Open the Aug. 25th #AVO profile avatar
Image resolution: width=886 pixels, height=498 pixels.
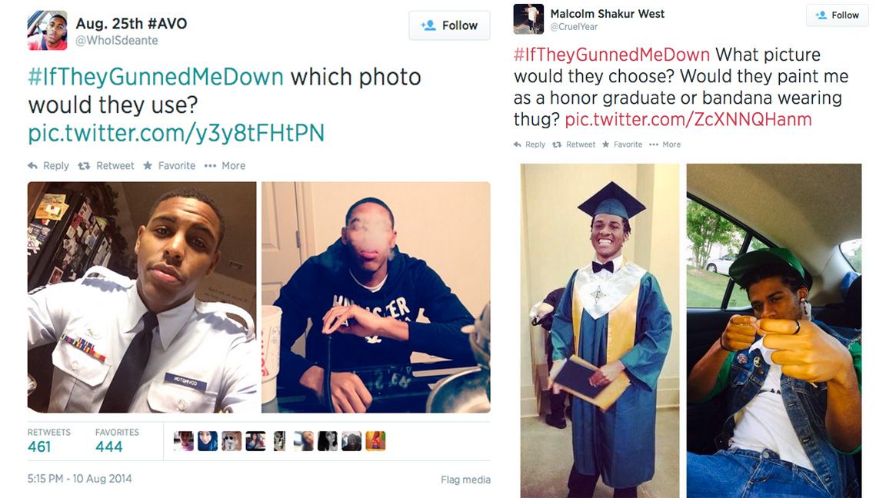tap(48, 31)
